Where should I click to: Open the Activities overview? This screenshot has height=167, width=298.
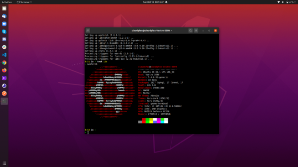(7, 2)
